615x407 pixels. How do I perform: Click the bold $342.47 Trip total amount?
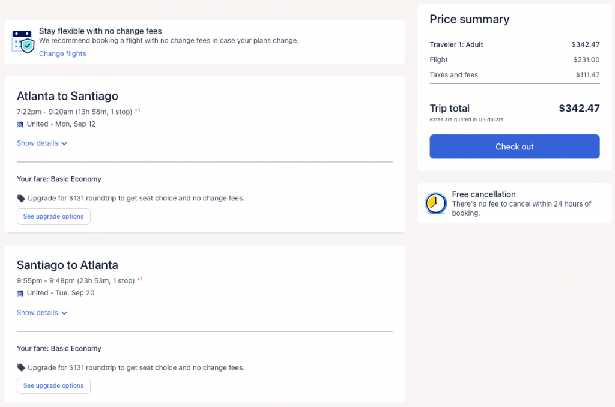[579, 109]
